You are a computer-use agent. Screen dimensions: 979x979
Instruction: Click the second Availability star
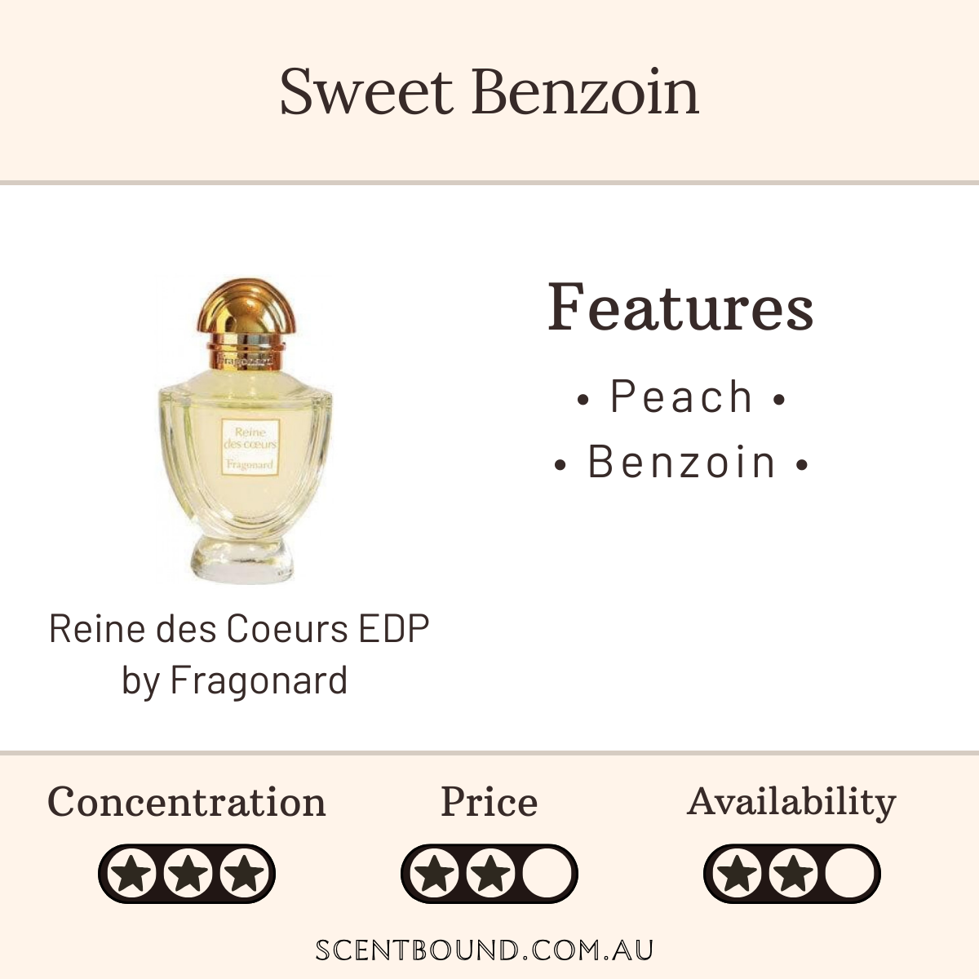(792, 875)
